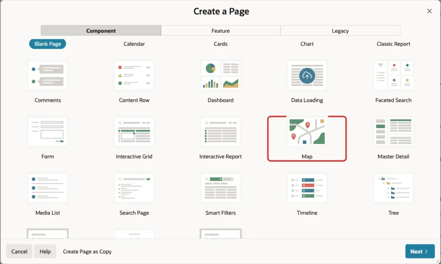441x264 pixels.
Task: Choose the Search Page icon
Action: 134,188
